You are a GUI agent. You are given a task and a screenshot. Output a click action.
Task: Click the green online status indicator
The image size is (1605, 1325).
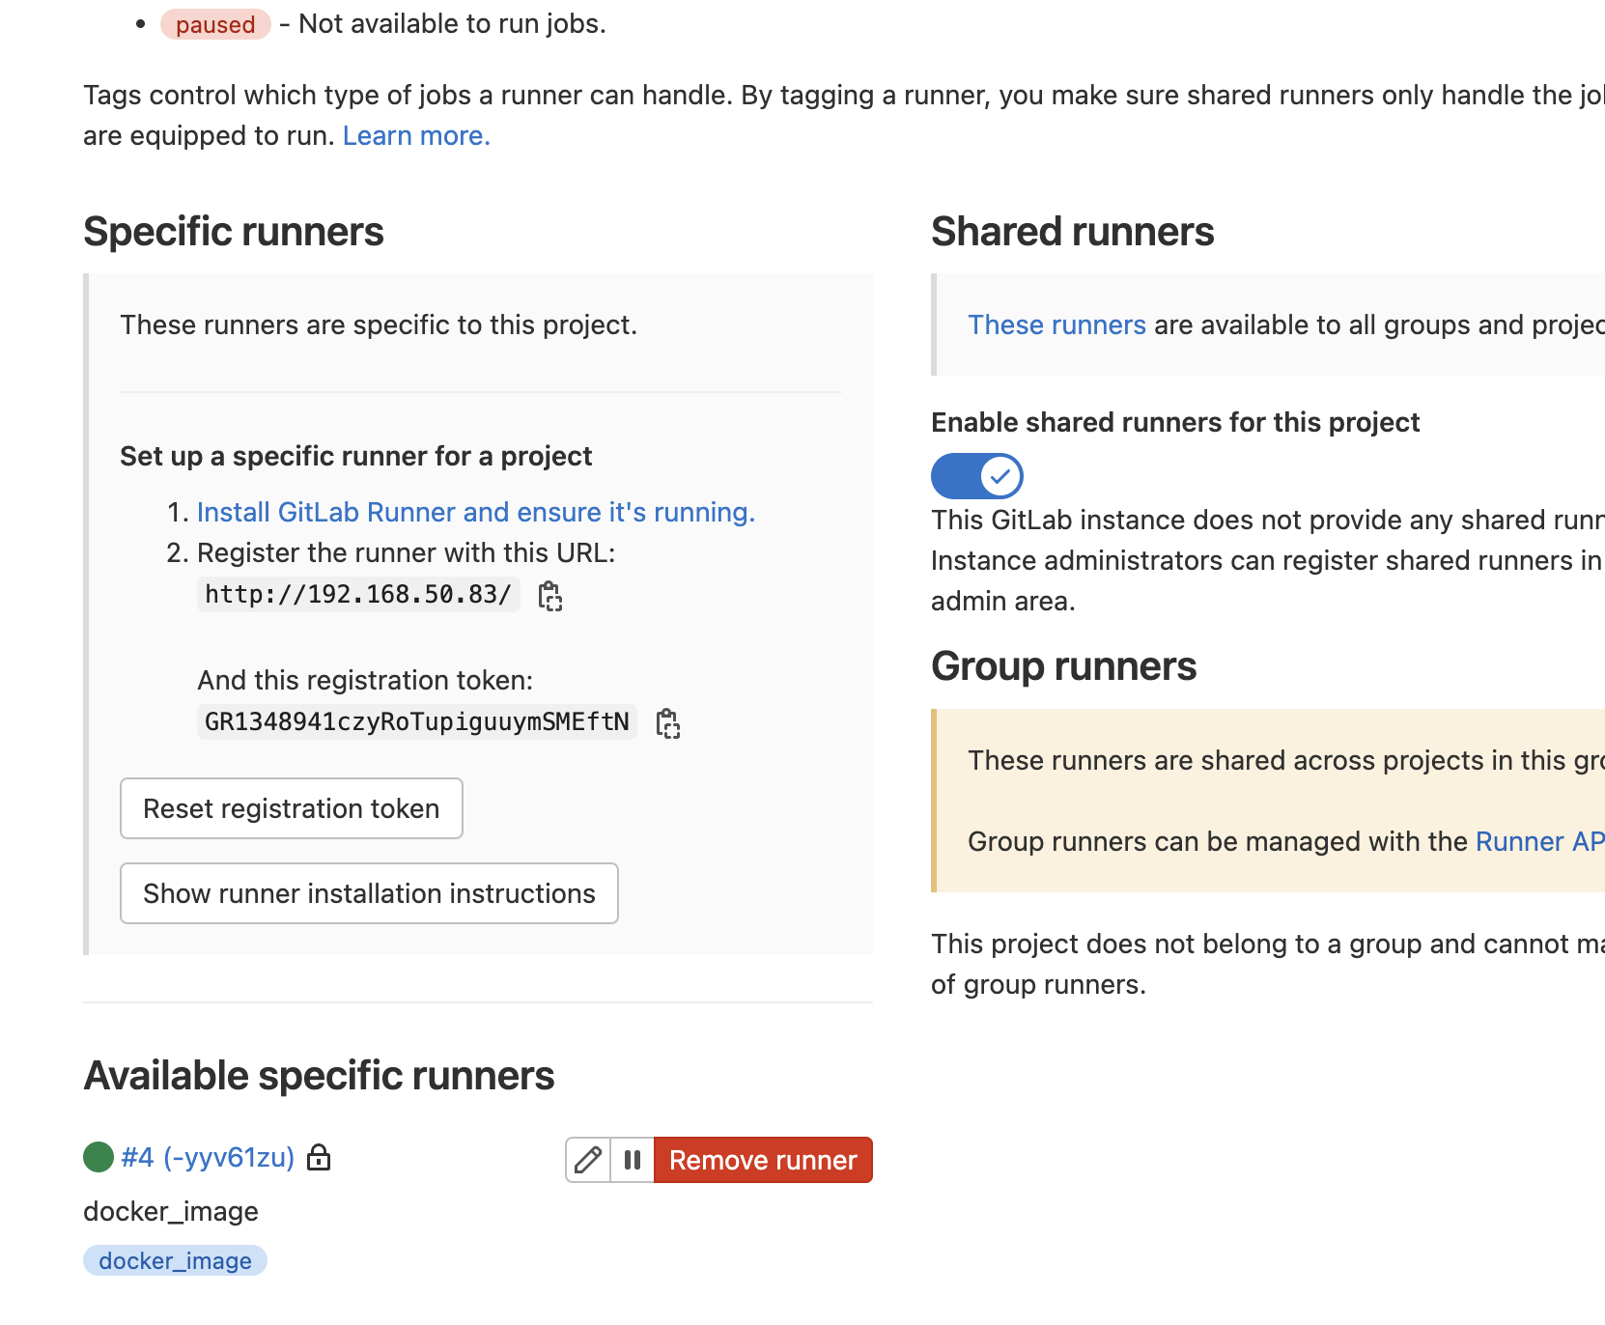[x=99, y=1157]
